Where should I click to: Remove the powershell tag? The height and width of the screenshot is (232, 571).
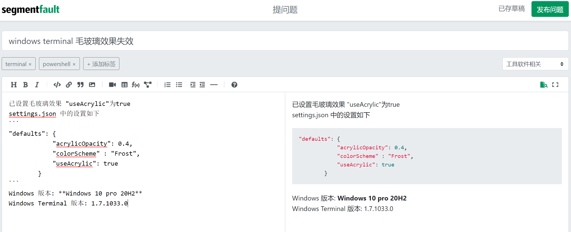click(74, 64)
